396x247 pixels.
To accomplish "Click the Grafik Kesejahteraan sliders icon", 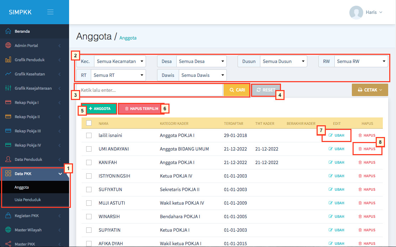I will coord(8,88).
